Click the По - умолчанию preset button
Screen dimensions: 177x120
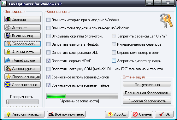[x=147, y=84]
